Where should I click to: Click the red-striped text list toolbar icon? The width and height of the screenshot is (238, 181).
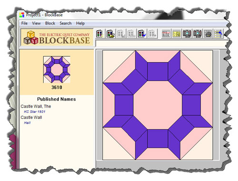[166, 34]
